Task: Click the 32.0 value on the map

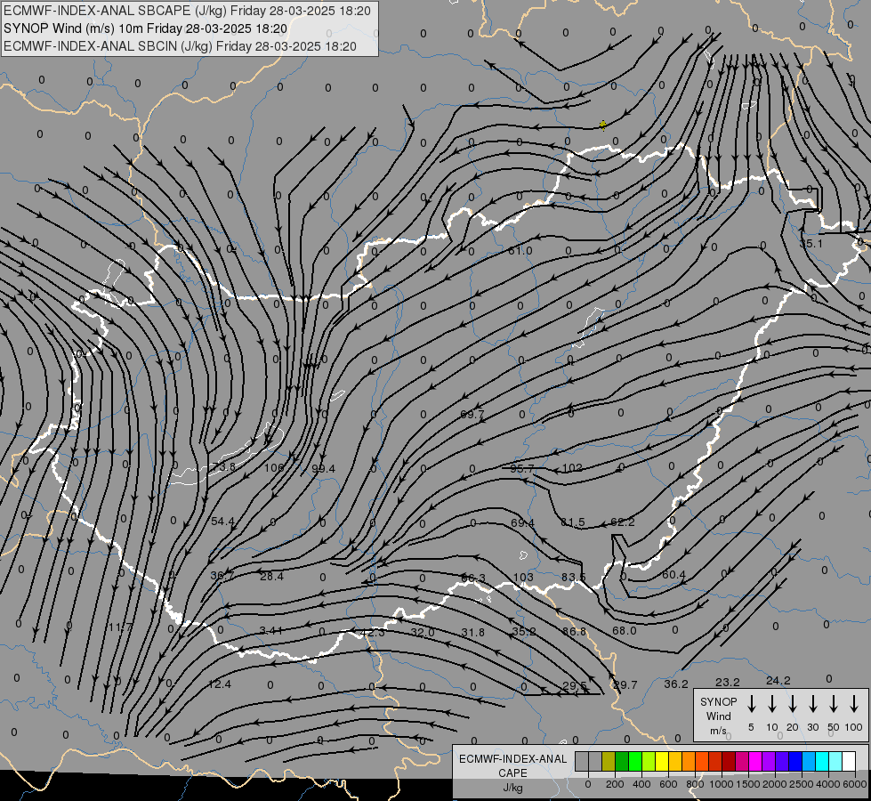Action: click(x=423, y=632)
